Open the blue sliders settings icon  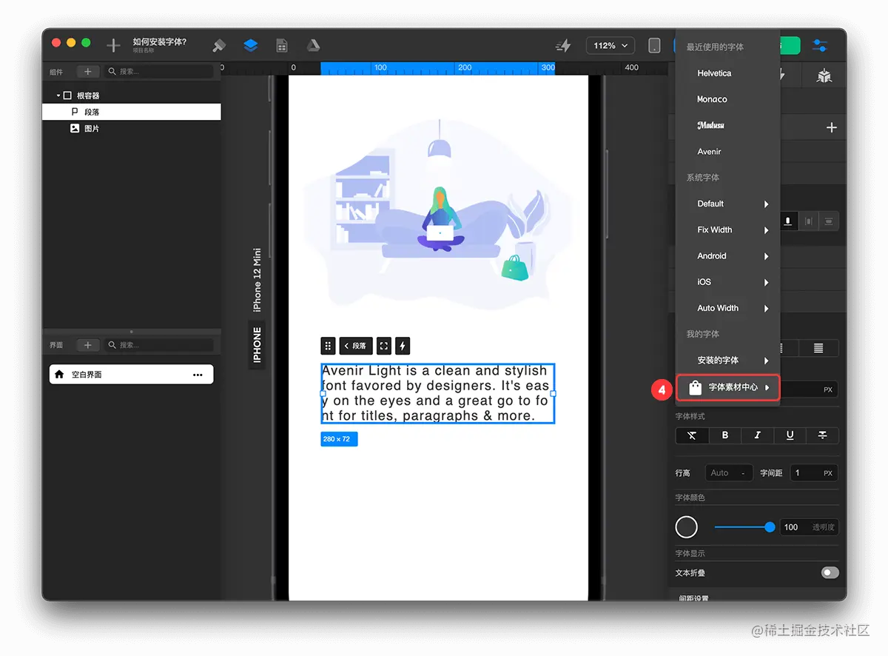tap(820, 45)
